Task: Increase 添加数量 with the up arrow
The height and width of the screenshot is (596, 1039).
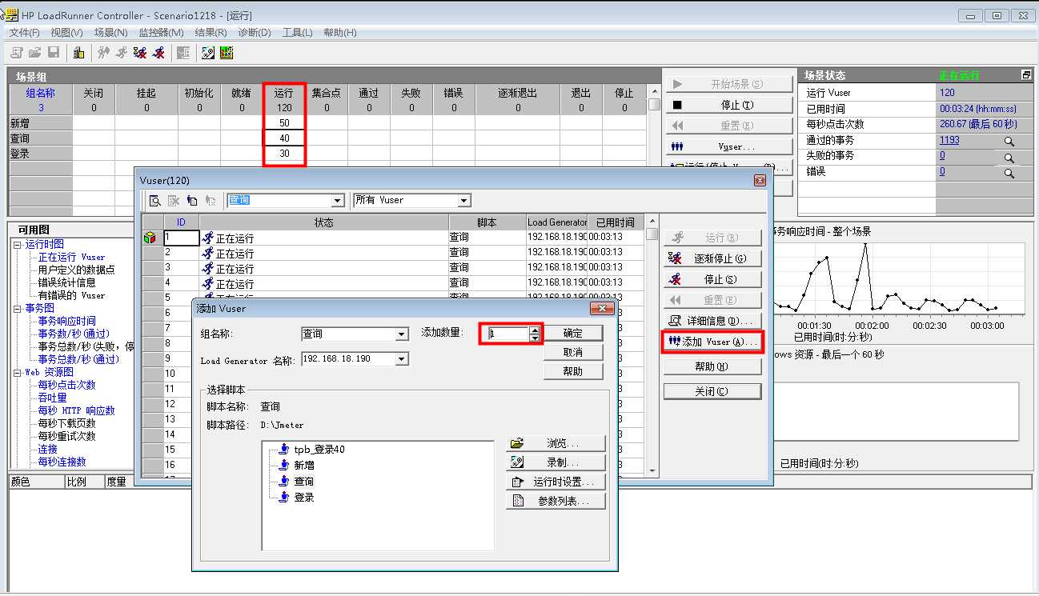Action: pos(535,330)
